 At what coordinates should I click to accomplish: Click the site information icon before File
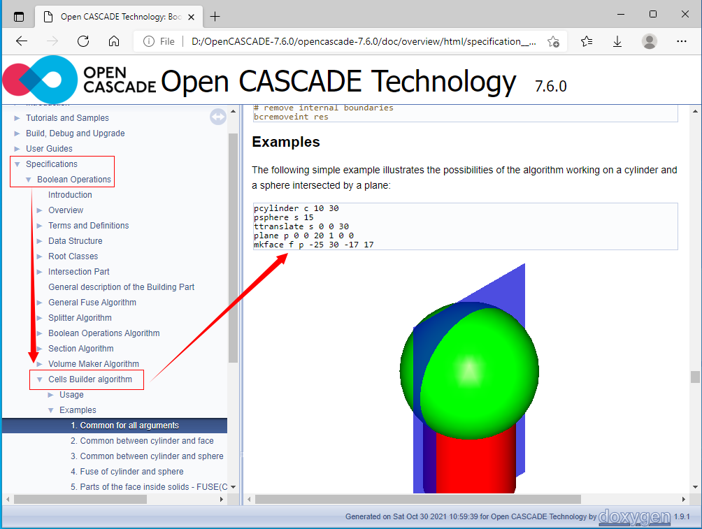(149, 42)
